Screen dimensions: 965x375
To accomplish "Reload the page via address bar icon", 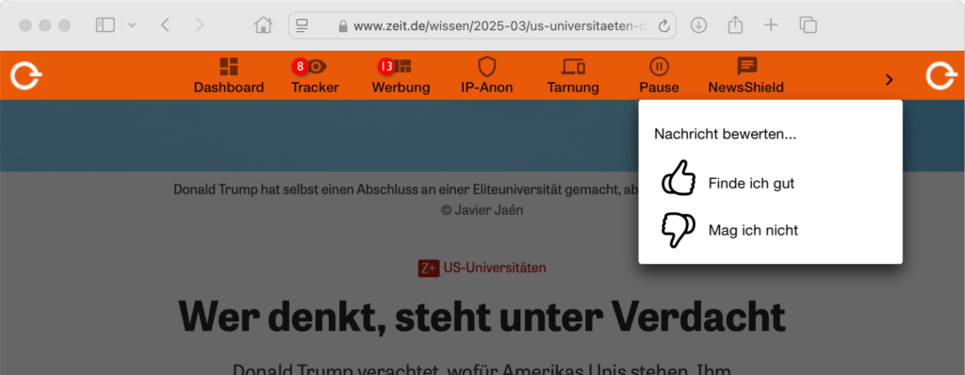I will [663, 25].
